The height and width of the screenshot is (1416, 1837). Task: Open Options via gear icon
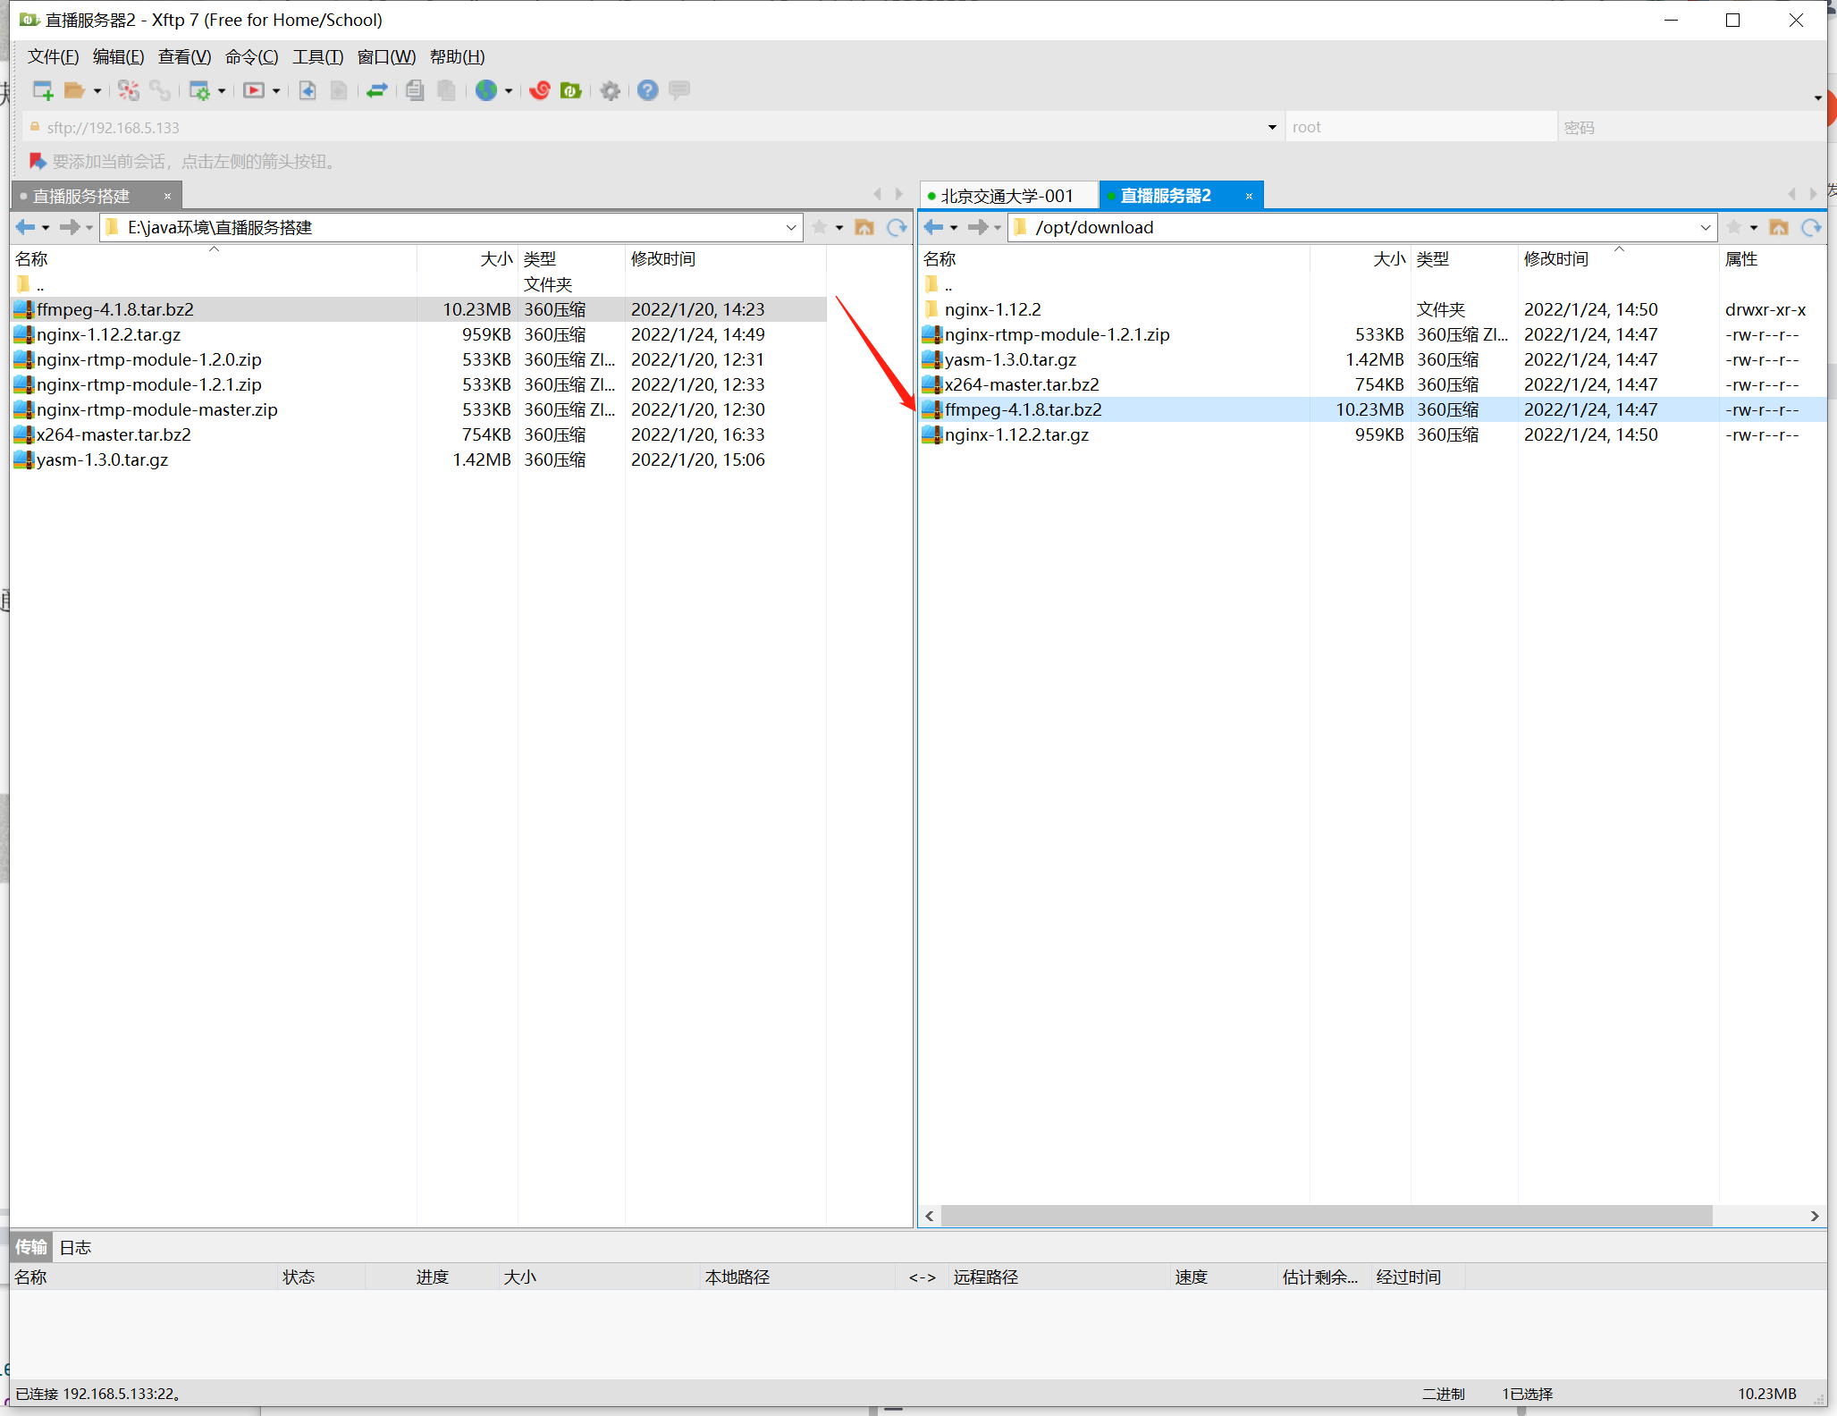[x=611, y=90]
